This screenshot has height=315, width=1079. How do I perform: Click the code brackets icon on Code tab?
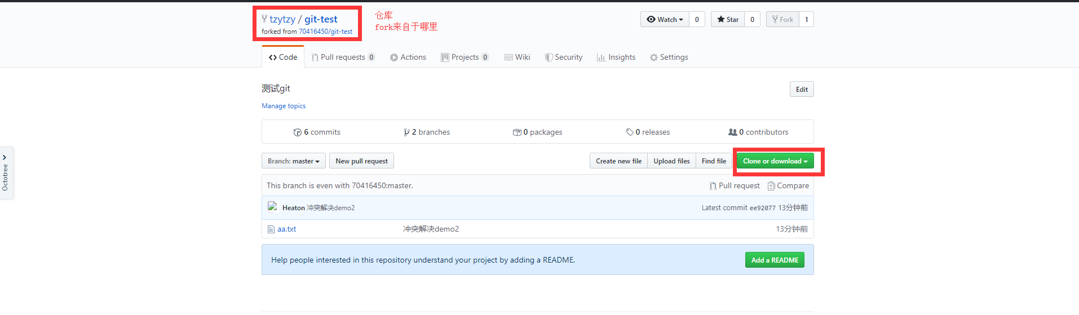[273, 57]
